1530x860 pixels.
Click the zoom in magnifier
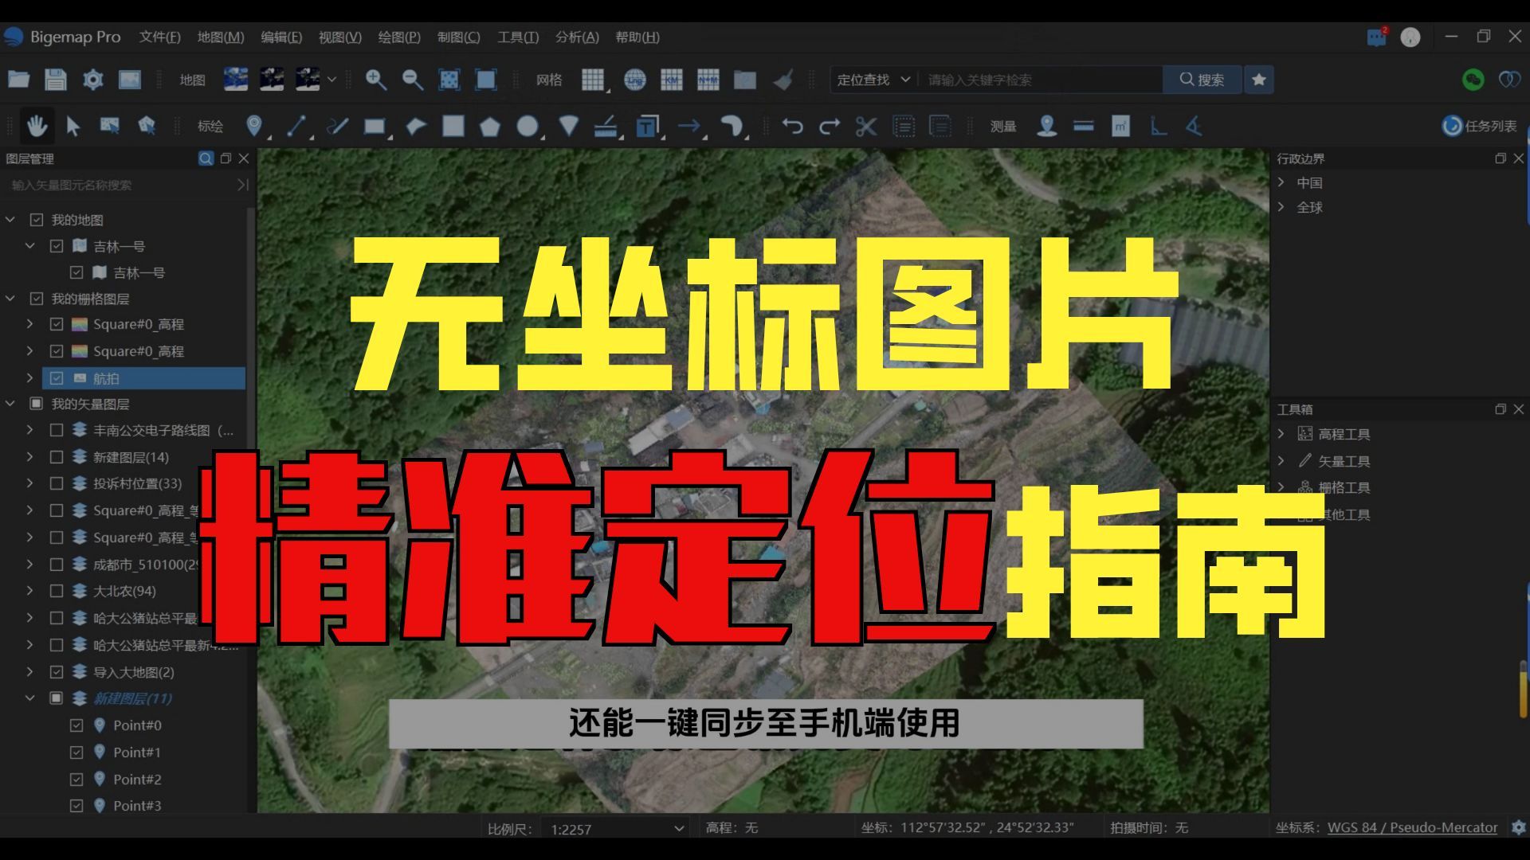click(x=375, y=80)
